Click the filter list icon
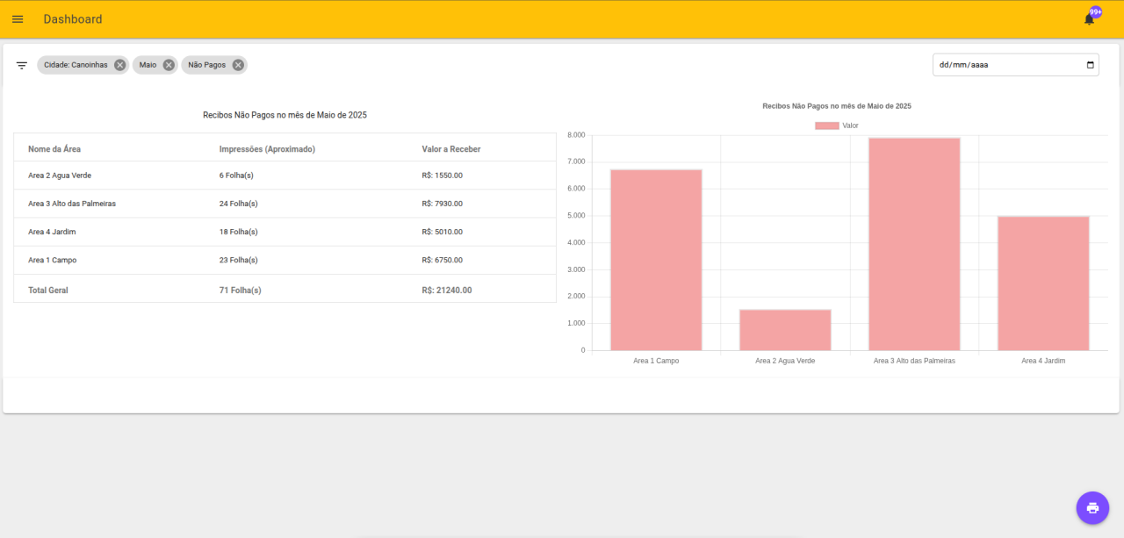 click(22, 65)
